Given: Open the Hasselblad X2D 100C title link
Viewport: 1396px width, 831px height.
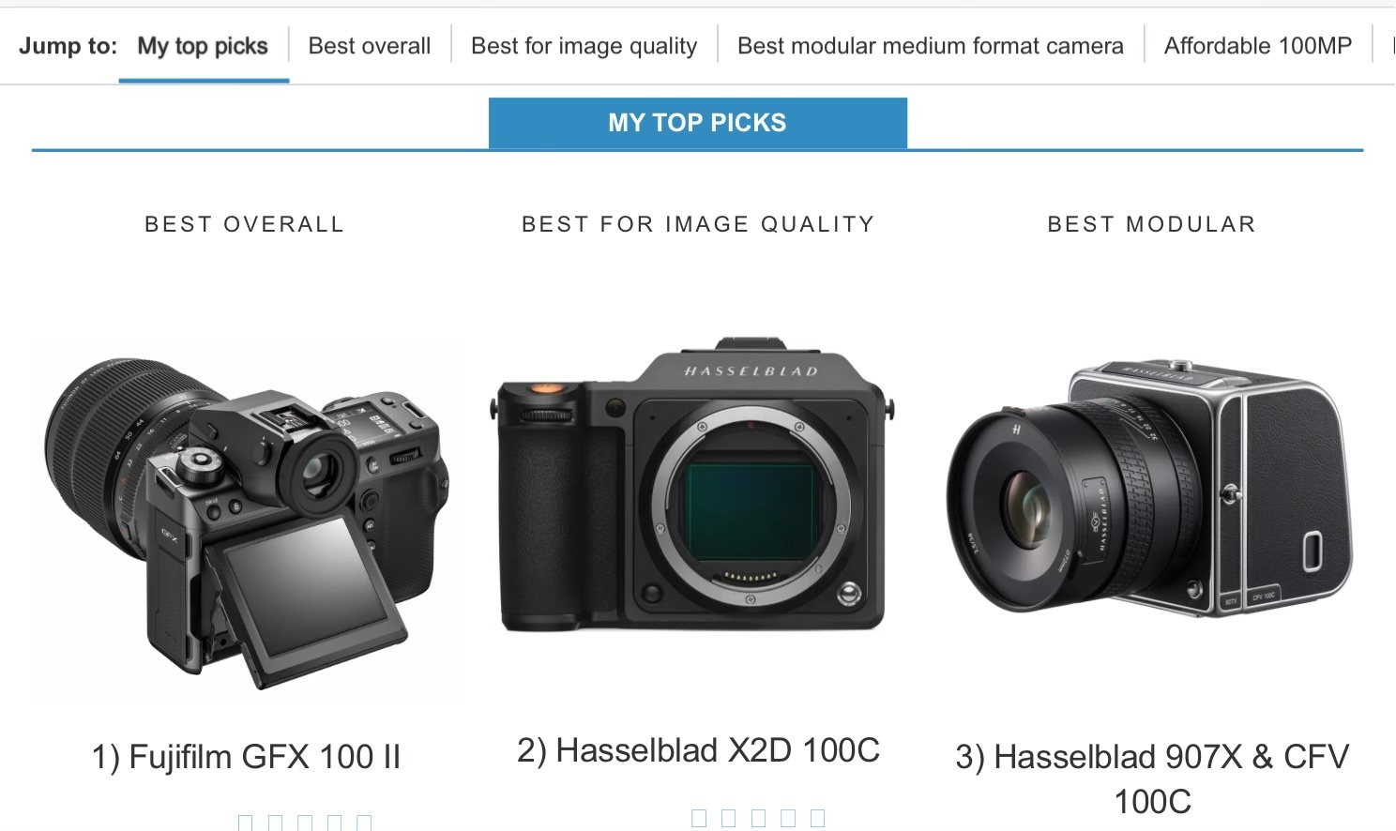Looking at the screenshot, I should click(699, 750).
